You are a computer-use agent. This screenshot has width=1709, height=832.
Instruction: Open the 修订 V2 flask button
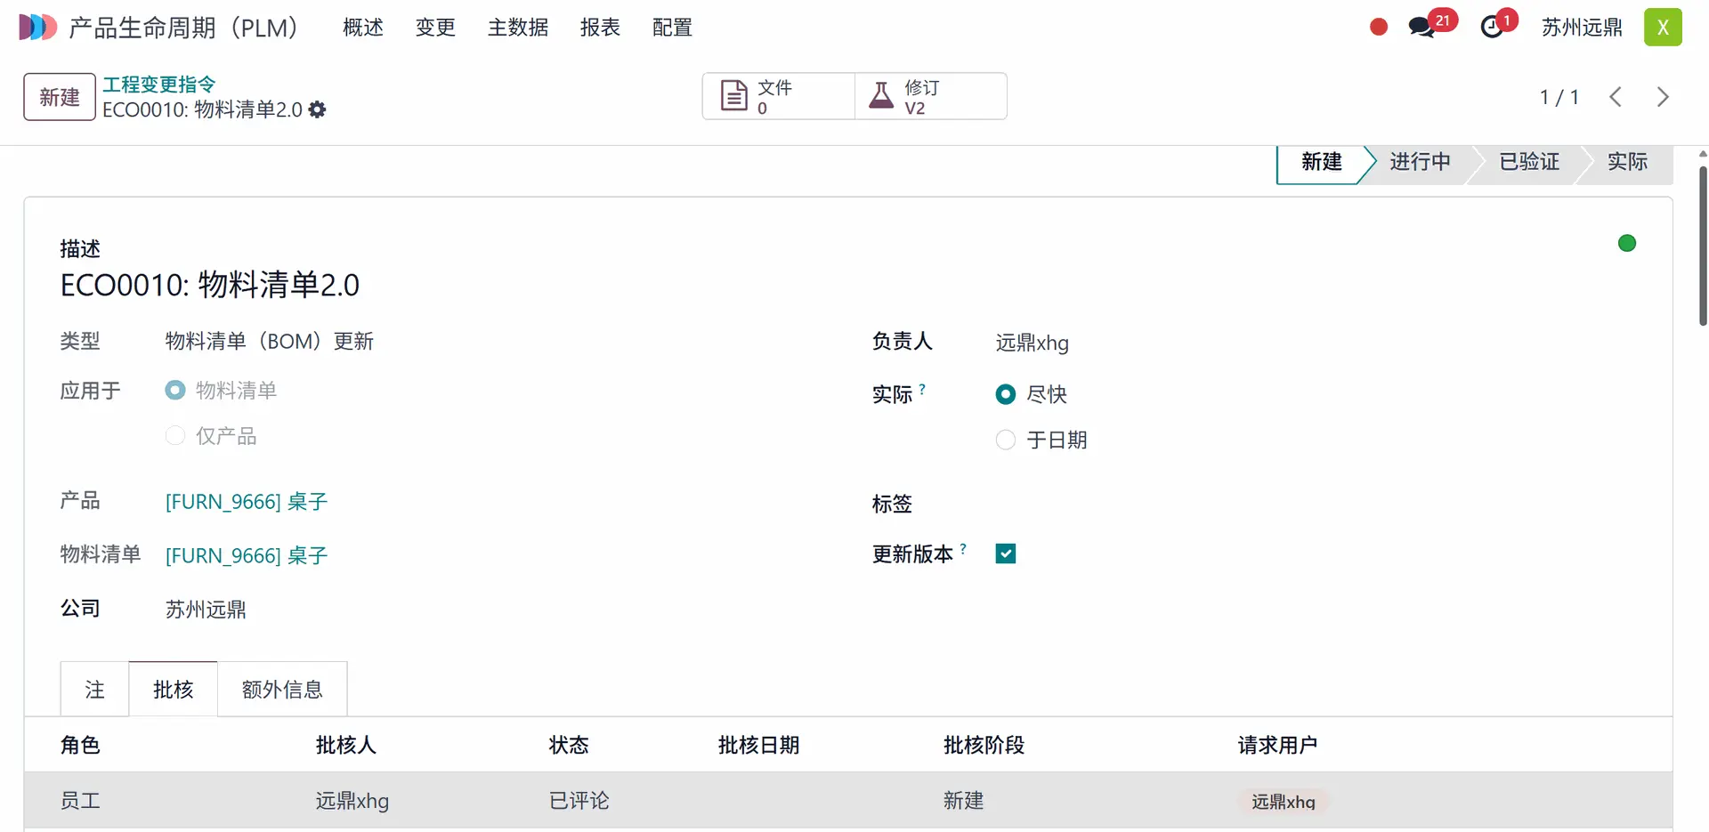pyautogui.click(x=931, y=96)
